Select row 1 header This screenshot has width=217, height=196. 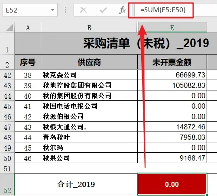click(x=7, y=43)
